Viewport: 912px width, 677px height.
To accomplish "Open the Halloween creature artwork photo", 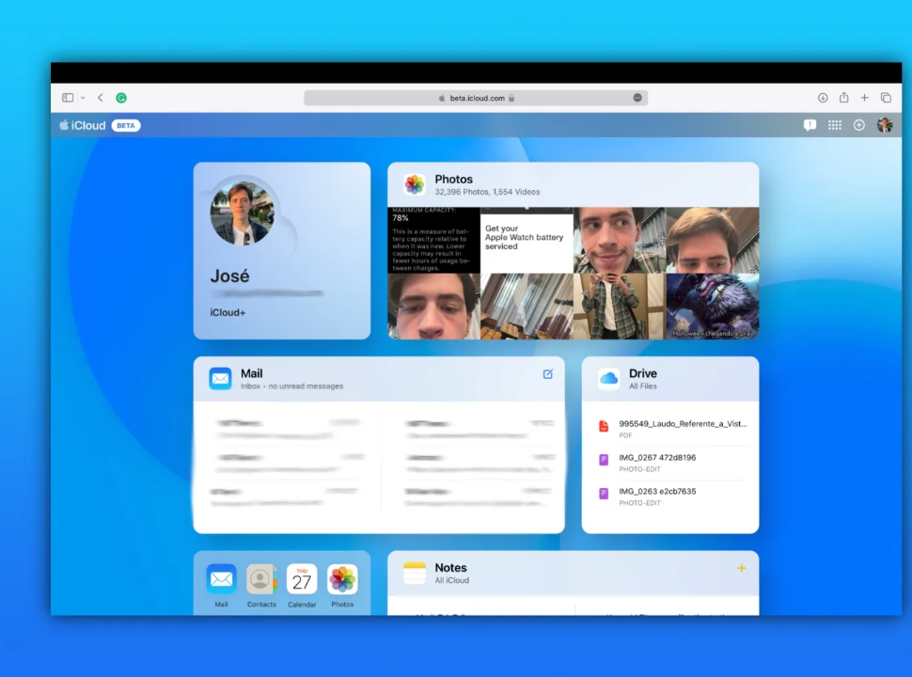I will tap(713, 306).
